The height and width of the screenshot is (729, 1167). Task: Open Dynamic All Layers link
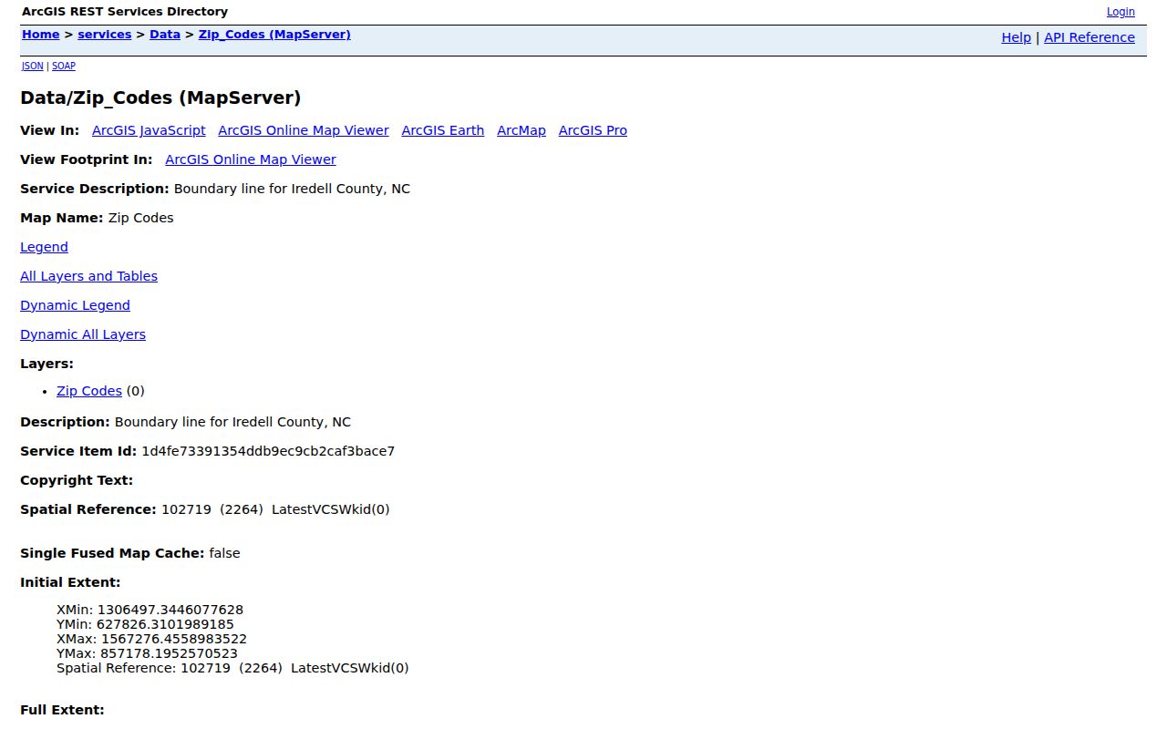click(x=83, y=334)
